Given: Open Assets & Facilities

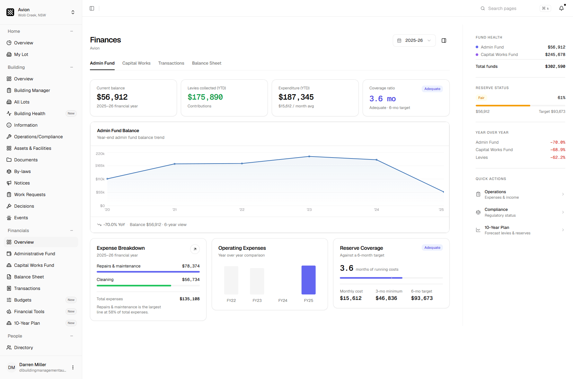Looking at the screenshot, I should pyautogui.click(x=41, y=148).
